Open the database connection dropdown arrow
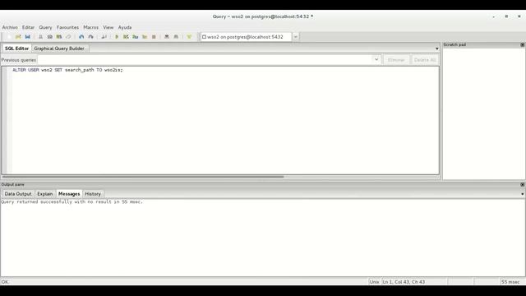This screenshot has height=296, width=526. coord(296,37)
